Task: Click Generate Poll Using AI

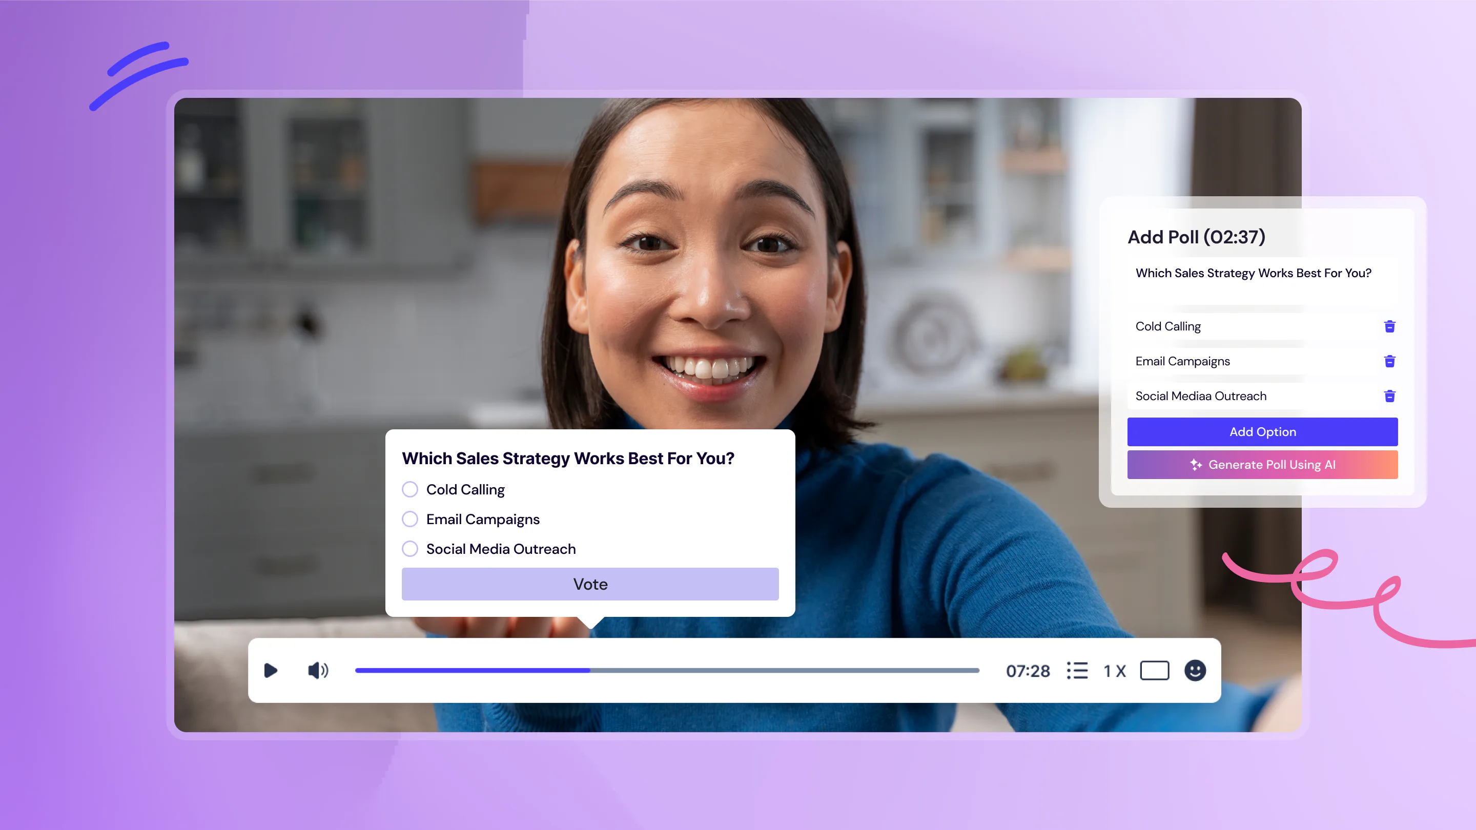Action: click(x=1262, y=465)
